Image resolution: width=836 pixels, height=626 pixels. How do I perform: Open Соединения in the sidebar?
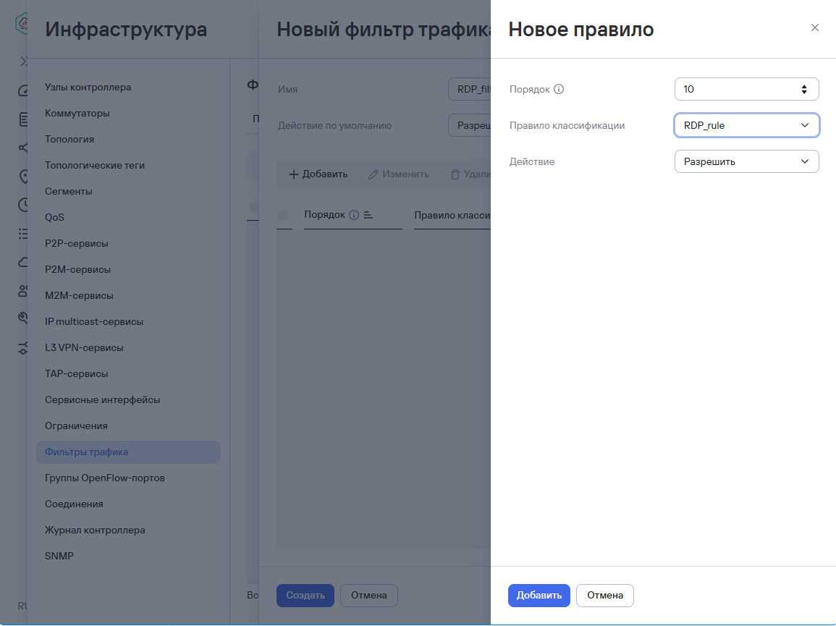[74, 504]
